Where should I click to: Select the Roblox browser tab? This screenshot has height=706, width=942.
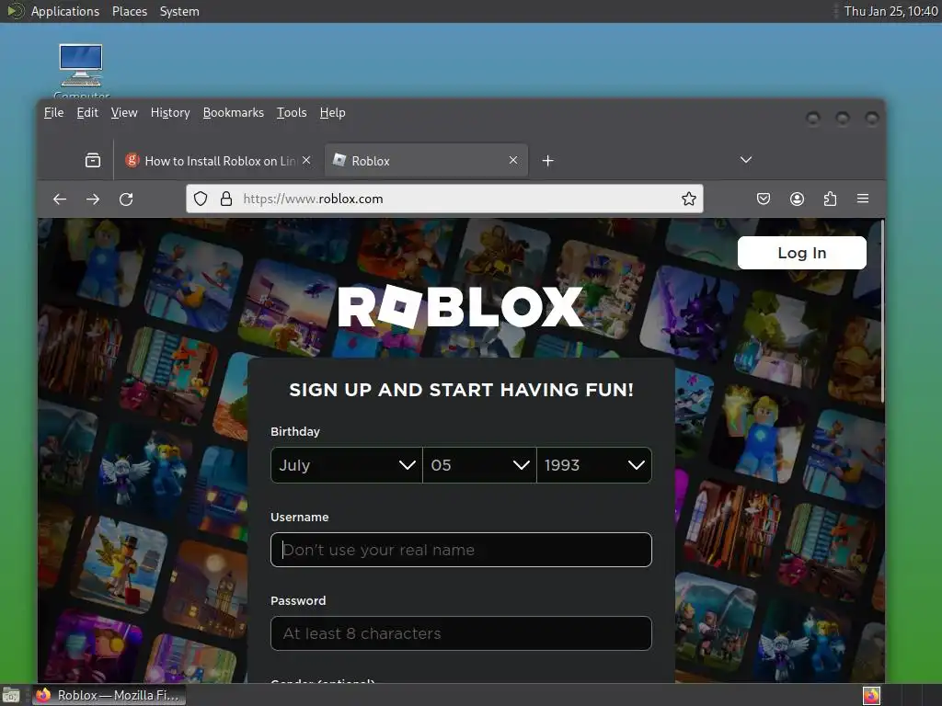pos(426,160)
